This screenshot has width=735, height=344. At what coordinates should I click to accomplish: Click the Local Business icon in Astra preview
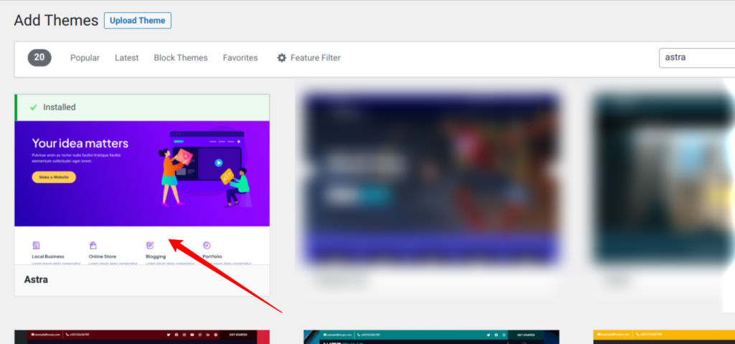point(36,245)
